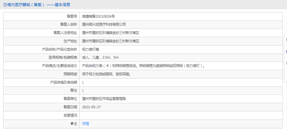Click the document icon before the page title
Viewport: 287px width, 131px height.
click(5, 5)
